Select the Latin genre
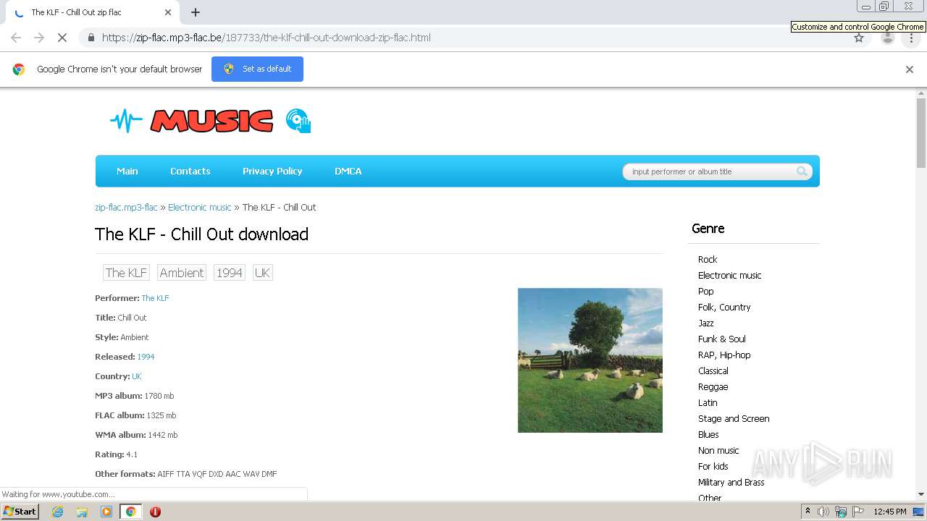This screenshot has width=927, height=521. pyautogui.click(x=708, y=402)
